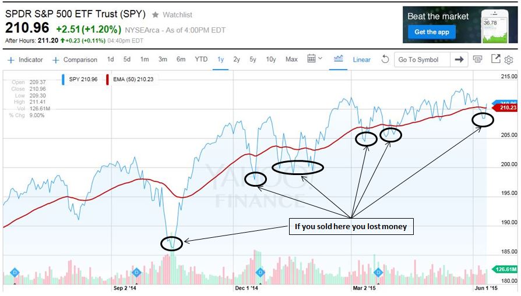Viewport: 521px width, 296px height.
Task: Select the 6m time range
Action: 181,59
